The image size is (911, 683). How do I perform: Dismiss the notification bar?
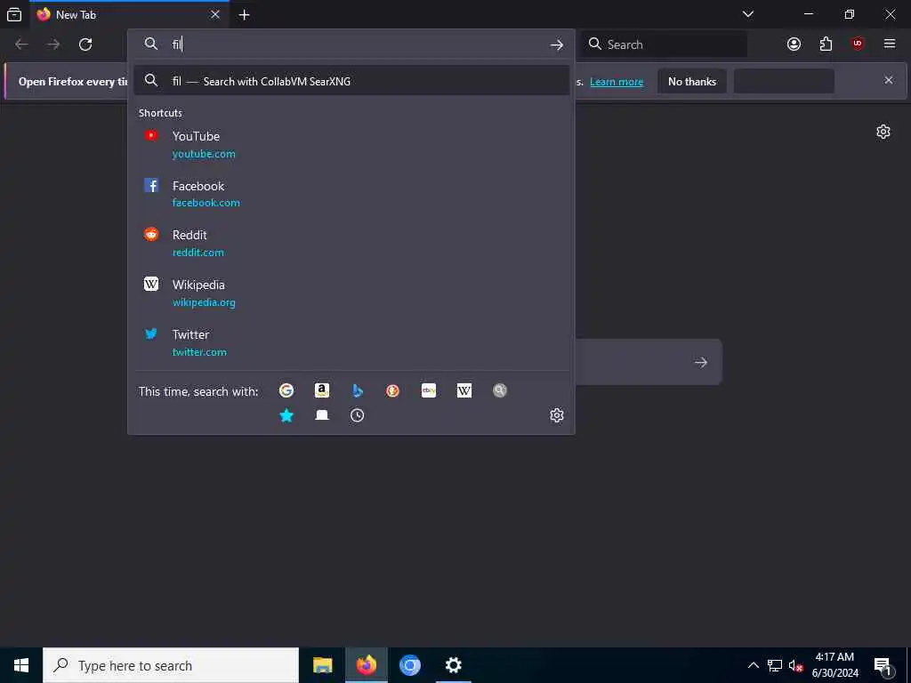[889, 80]
